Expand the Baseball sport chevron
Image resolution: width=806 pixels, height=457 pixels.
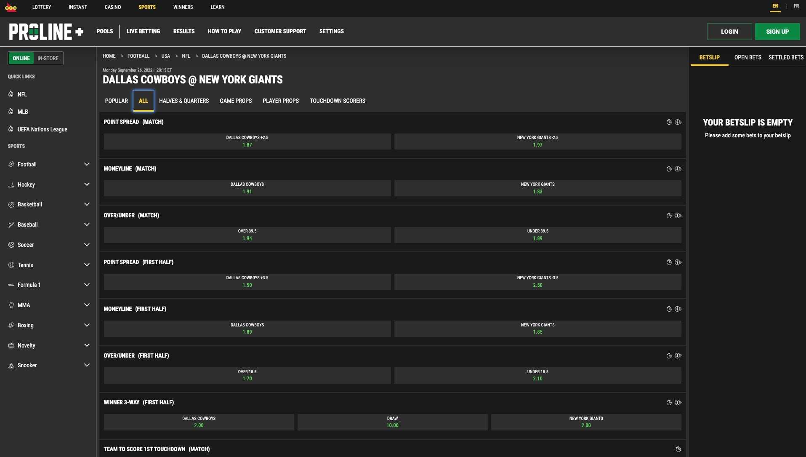[x=87, y=224]
